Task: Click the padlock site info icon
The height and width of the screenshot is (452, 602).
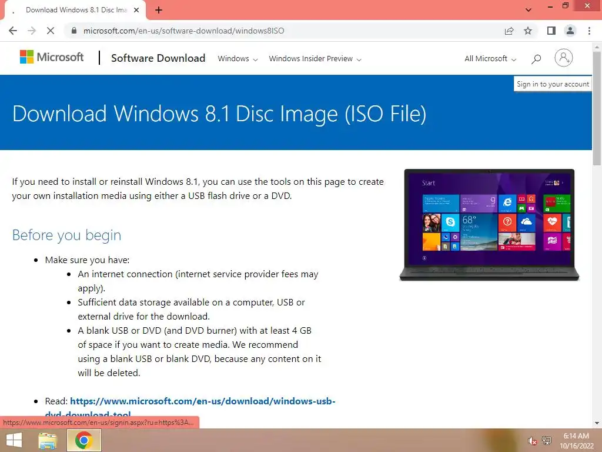Action: [74, 31]
